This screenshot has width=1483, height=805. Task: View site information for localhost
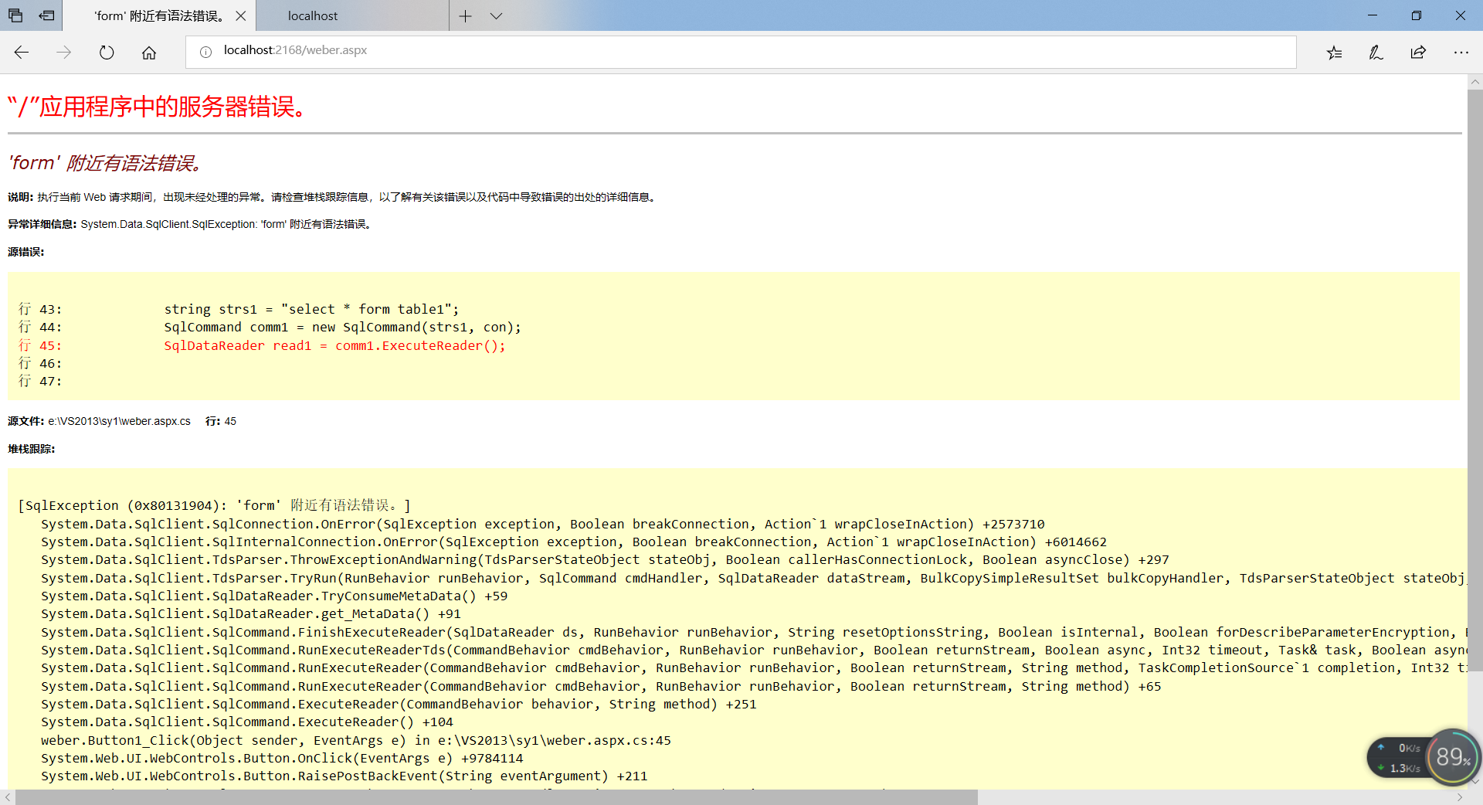pos(205,51)
